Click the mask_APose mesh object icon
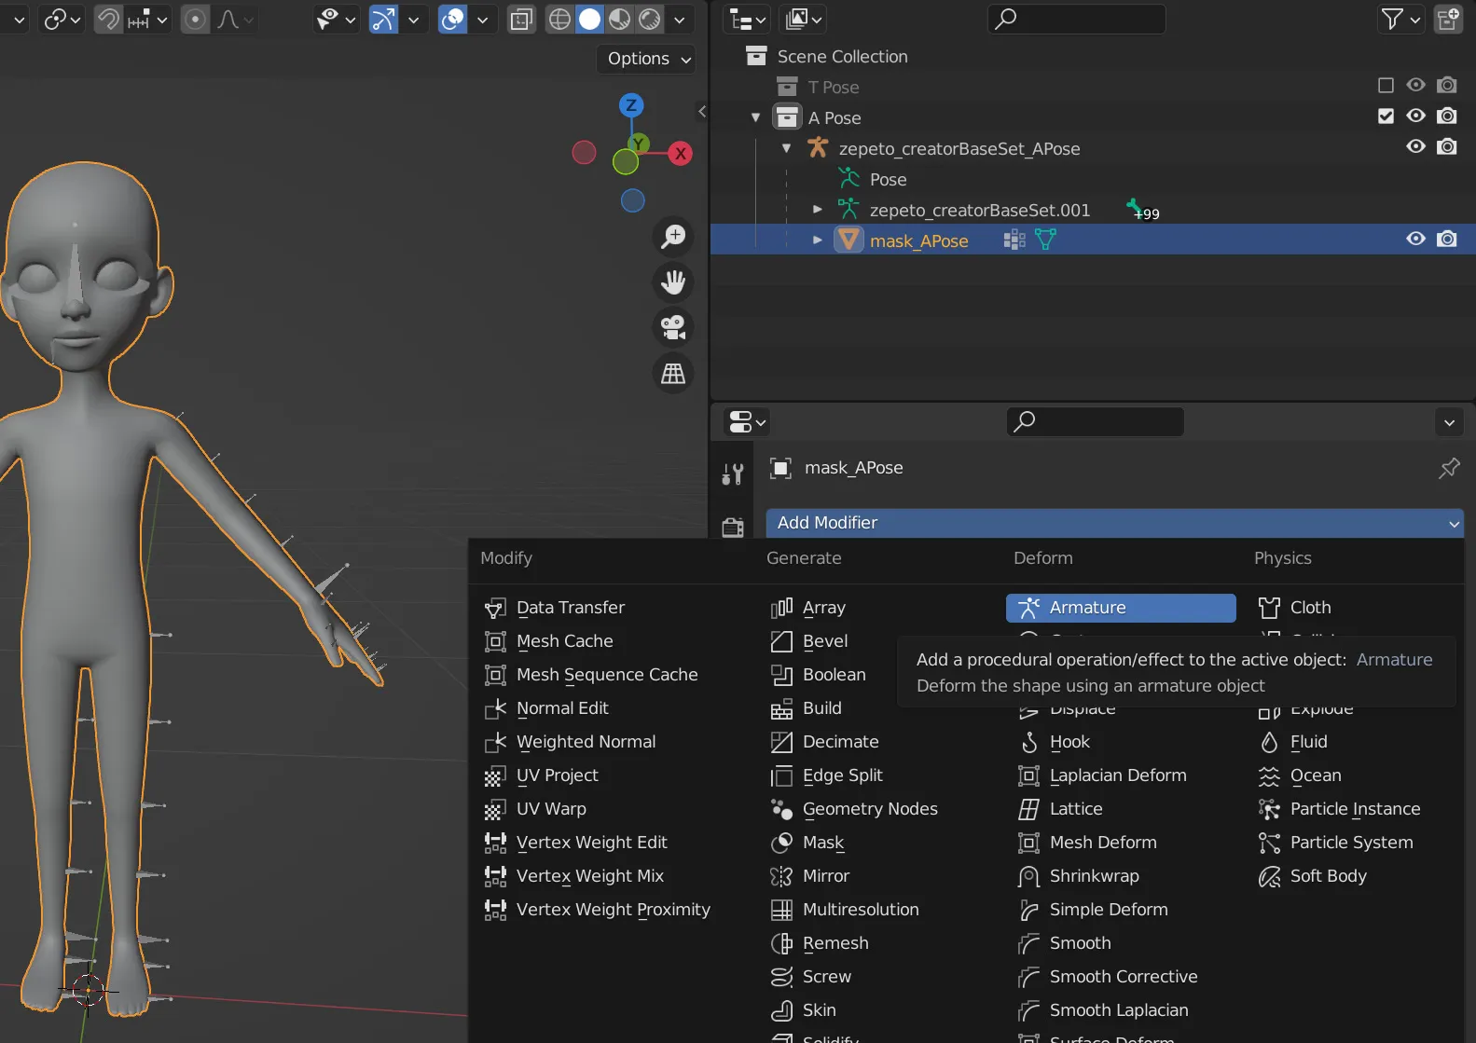 coord(848,240)
